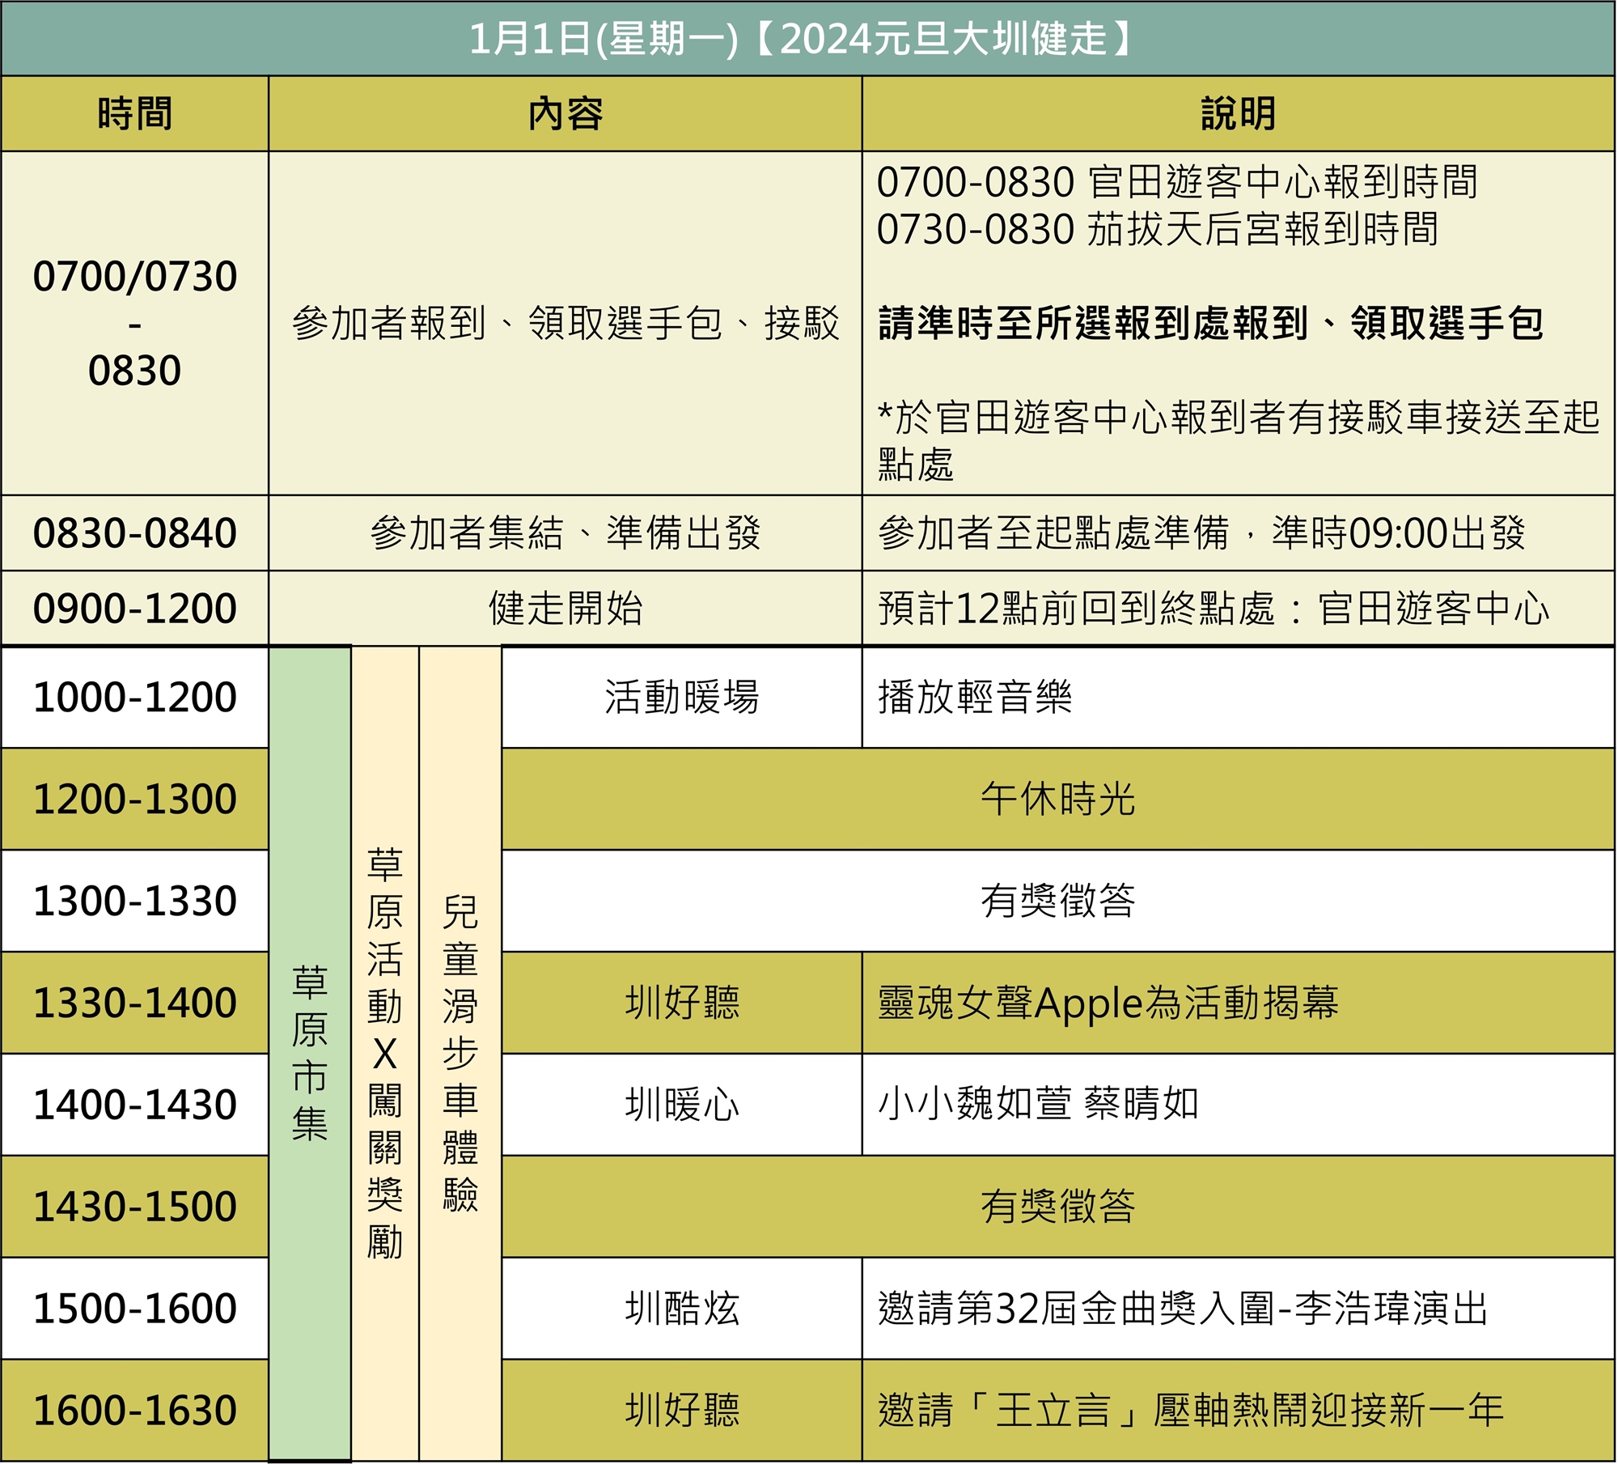Viewport: 1618px width, 1464px height.
Task: Click the 圳暖心 cell
Action: [x=681, y=1104]
